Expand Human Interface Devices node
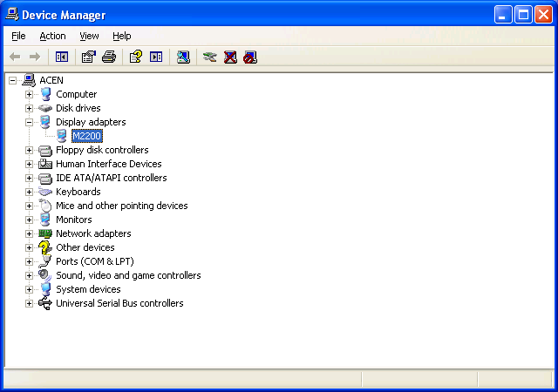 pos(29,164)
